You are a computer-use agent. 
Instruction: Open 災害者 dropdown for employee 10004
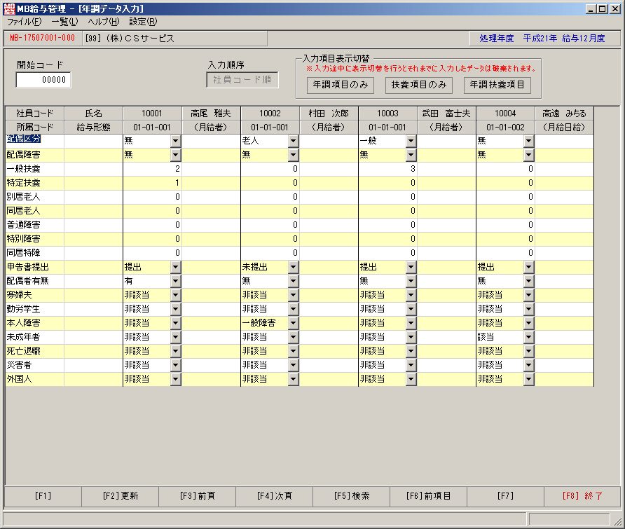click(x=528, y=365)
